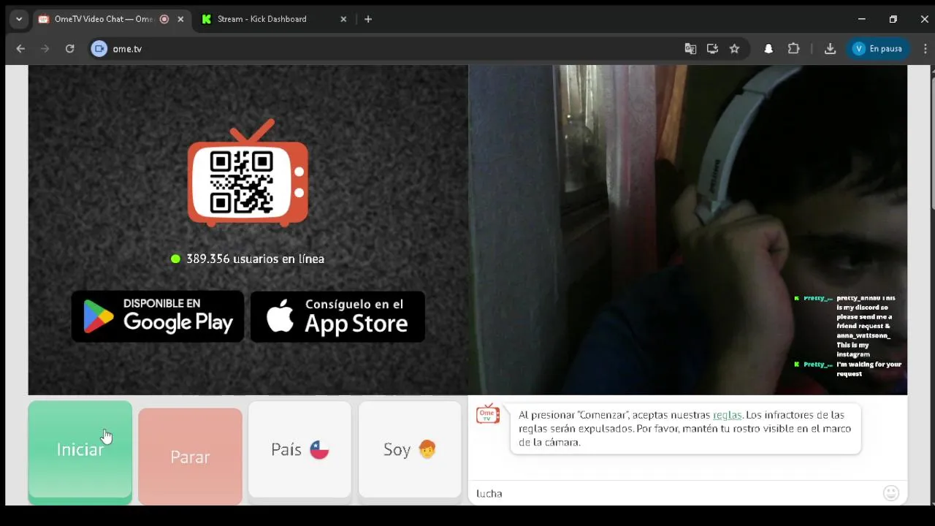Click the App Store download badge
935x526 pixels.
[x=337, y=316]
